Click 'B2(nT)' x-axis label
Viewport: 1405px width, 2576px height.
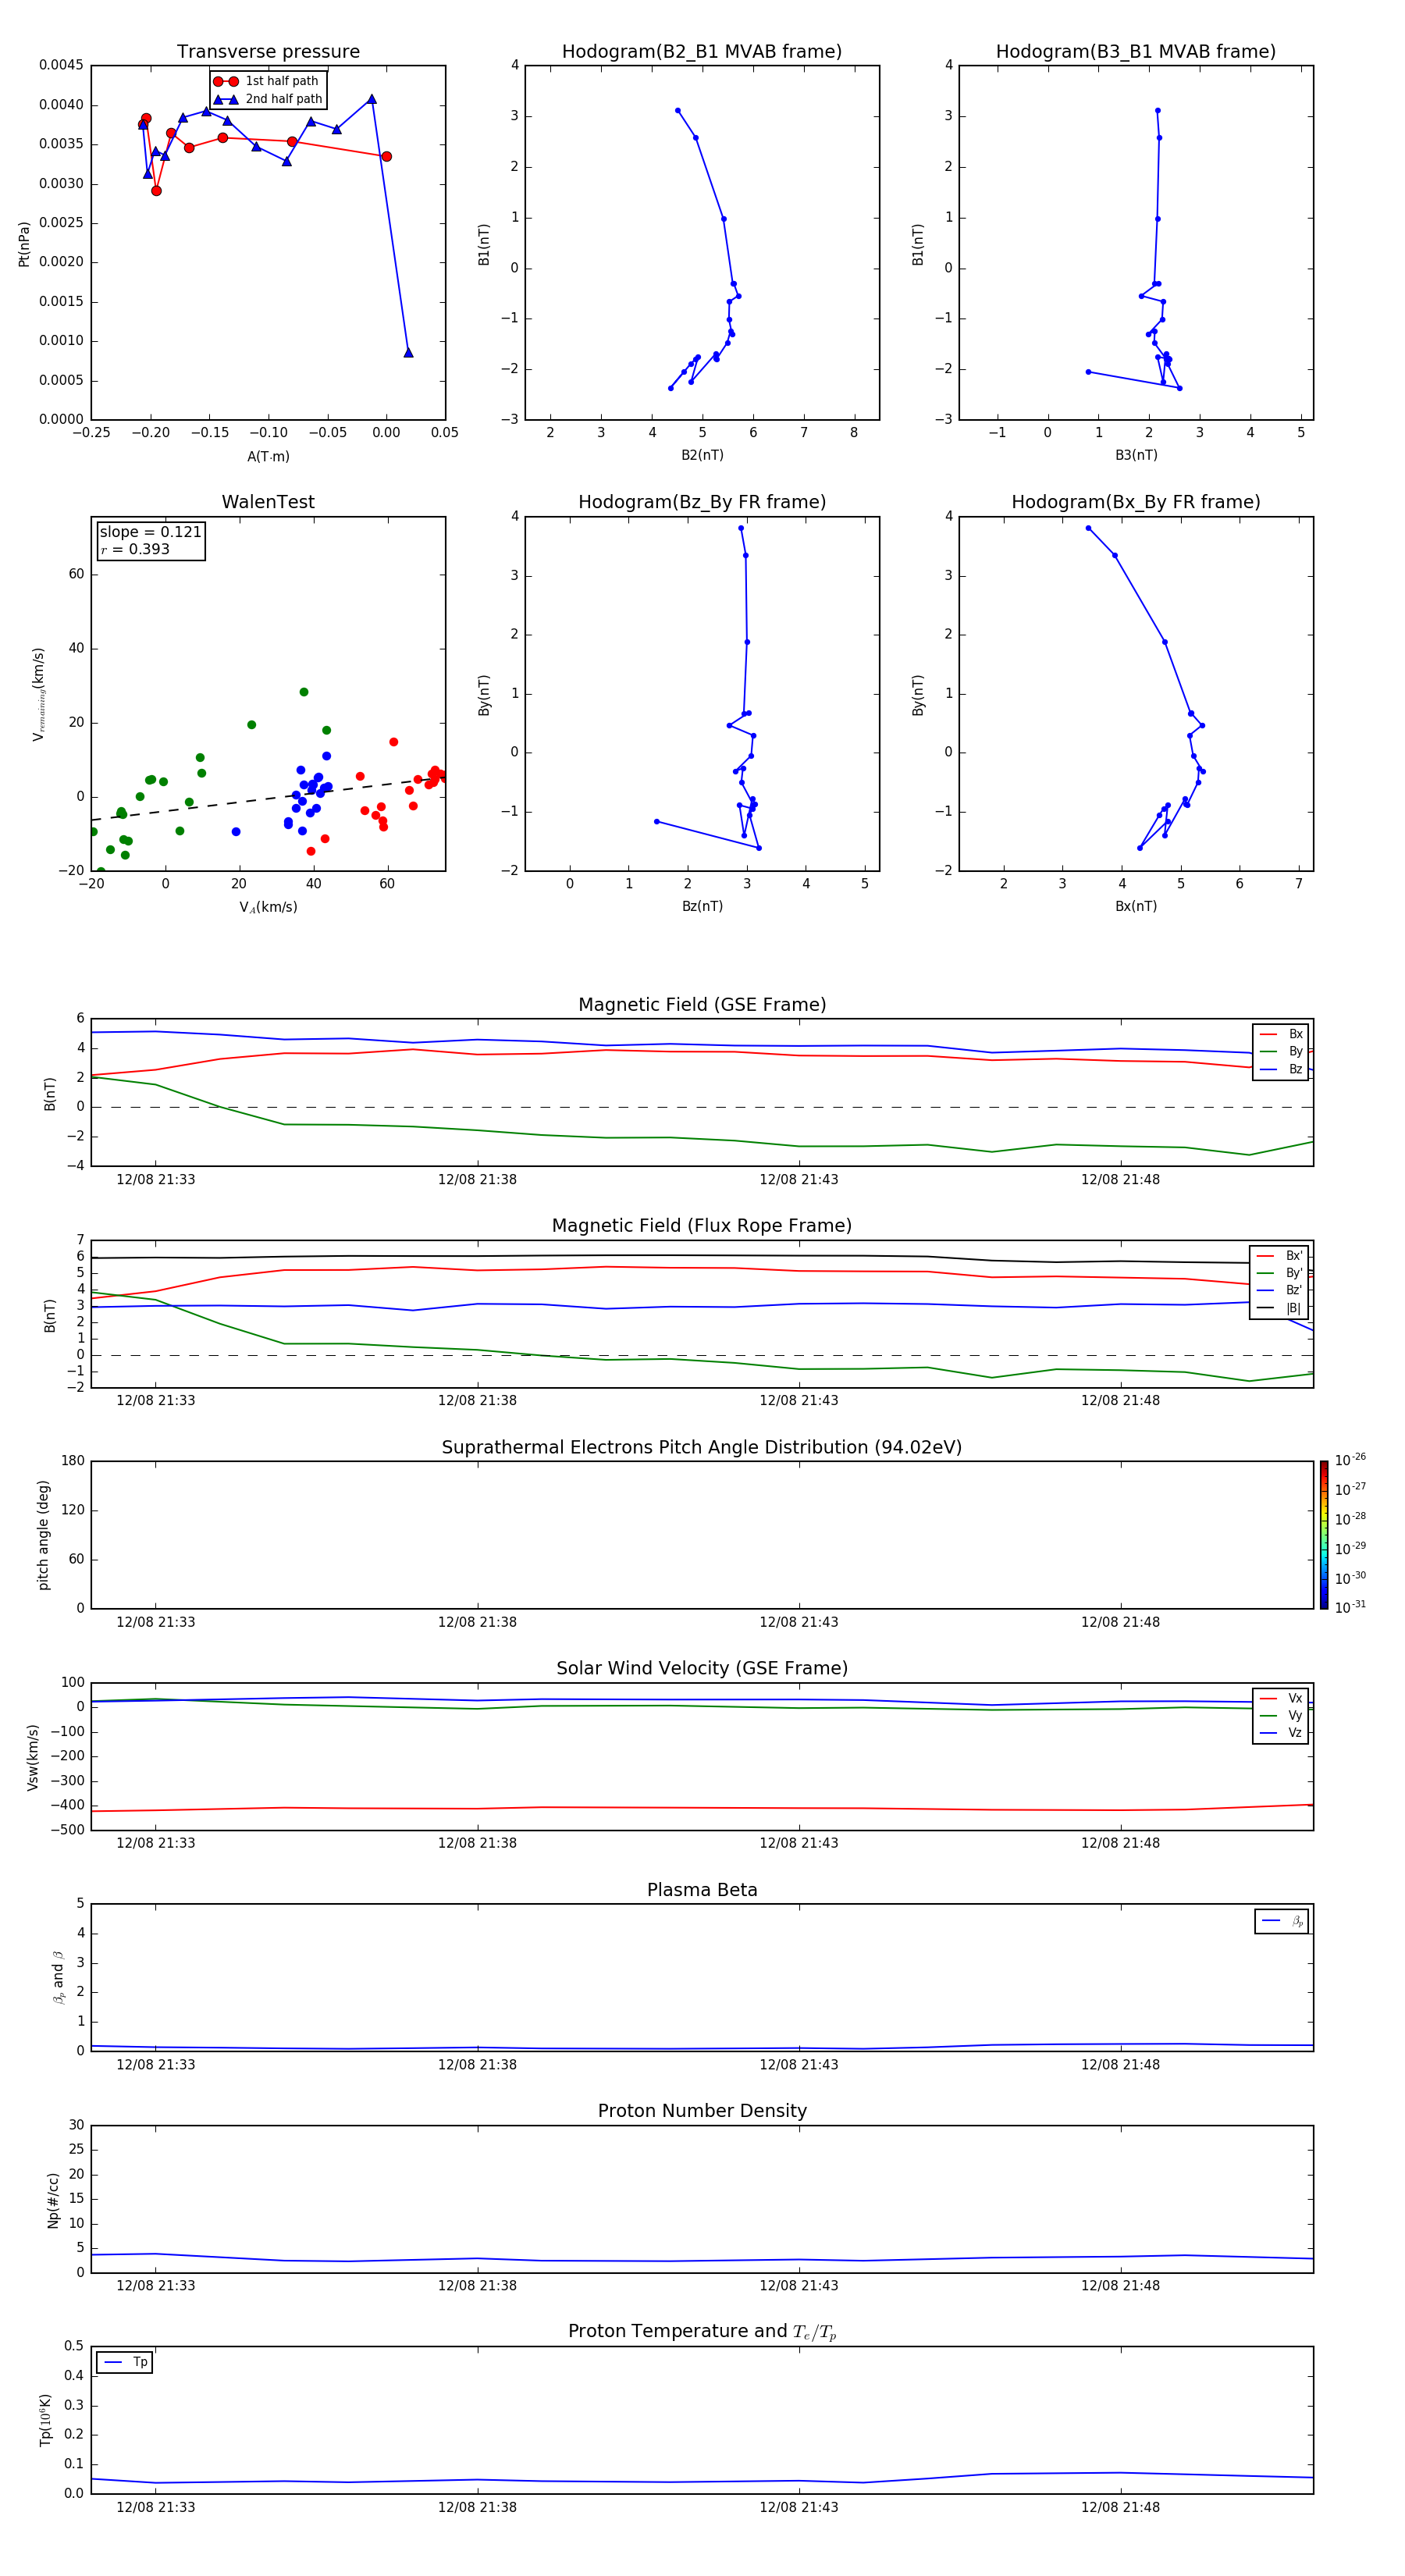[702, 455]
